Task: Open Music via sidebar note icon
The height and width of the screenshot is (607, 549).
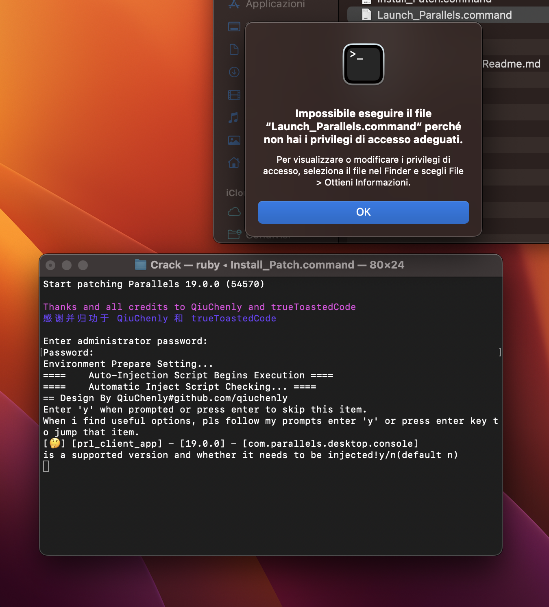Action: click(233, 118)
